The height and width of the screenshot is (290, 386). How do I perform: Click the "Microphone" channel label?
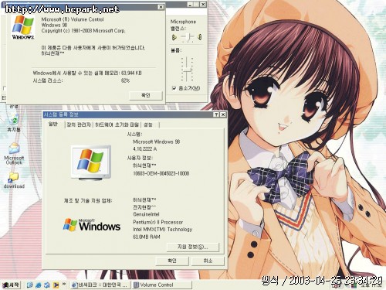point(183,22)
